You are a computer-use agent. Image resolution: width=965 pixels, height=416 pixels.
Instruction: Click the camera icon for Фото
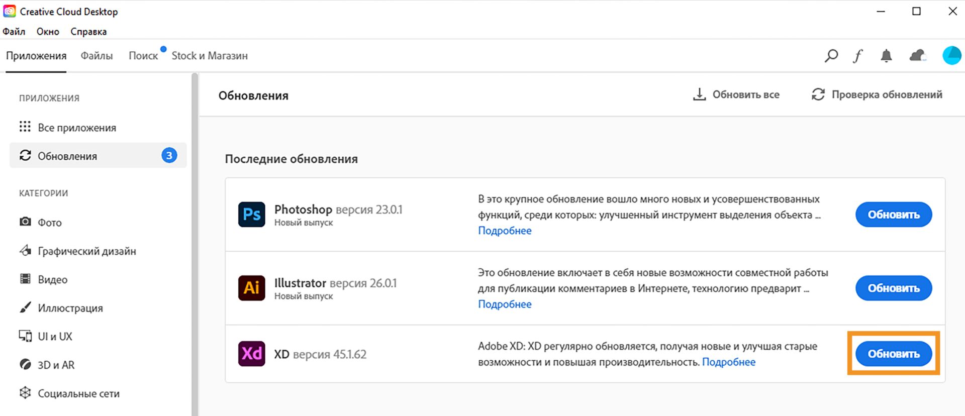(25, 222)
